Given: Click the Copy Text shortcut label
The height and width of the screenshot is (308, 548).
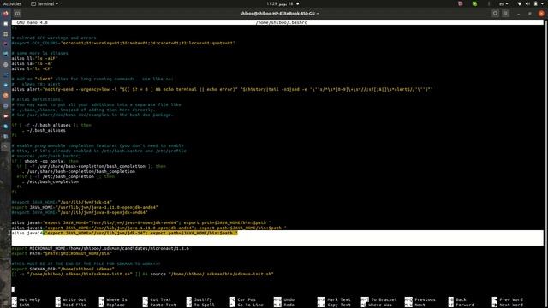Looking at the screenshot, I should 339,305.
